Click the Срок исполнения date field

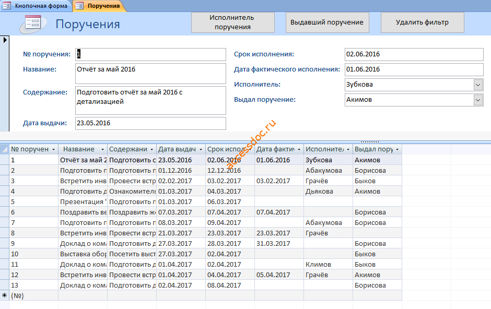(x=414, y=54)
